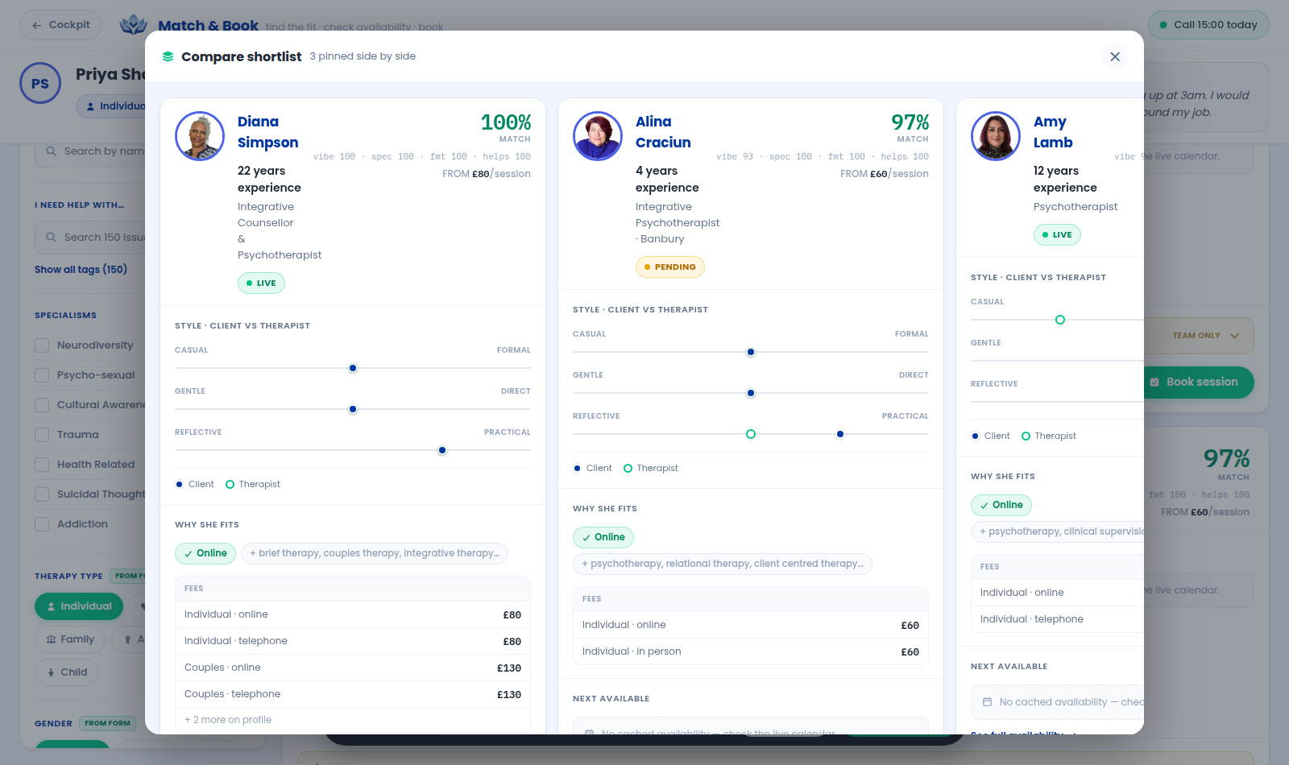
Task: Click Diana's Reflective–Practical slider handle
Action: pos(442,450)
